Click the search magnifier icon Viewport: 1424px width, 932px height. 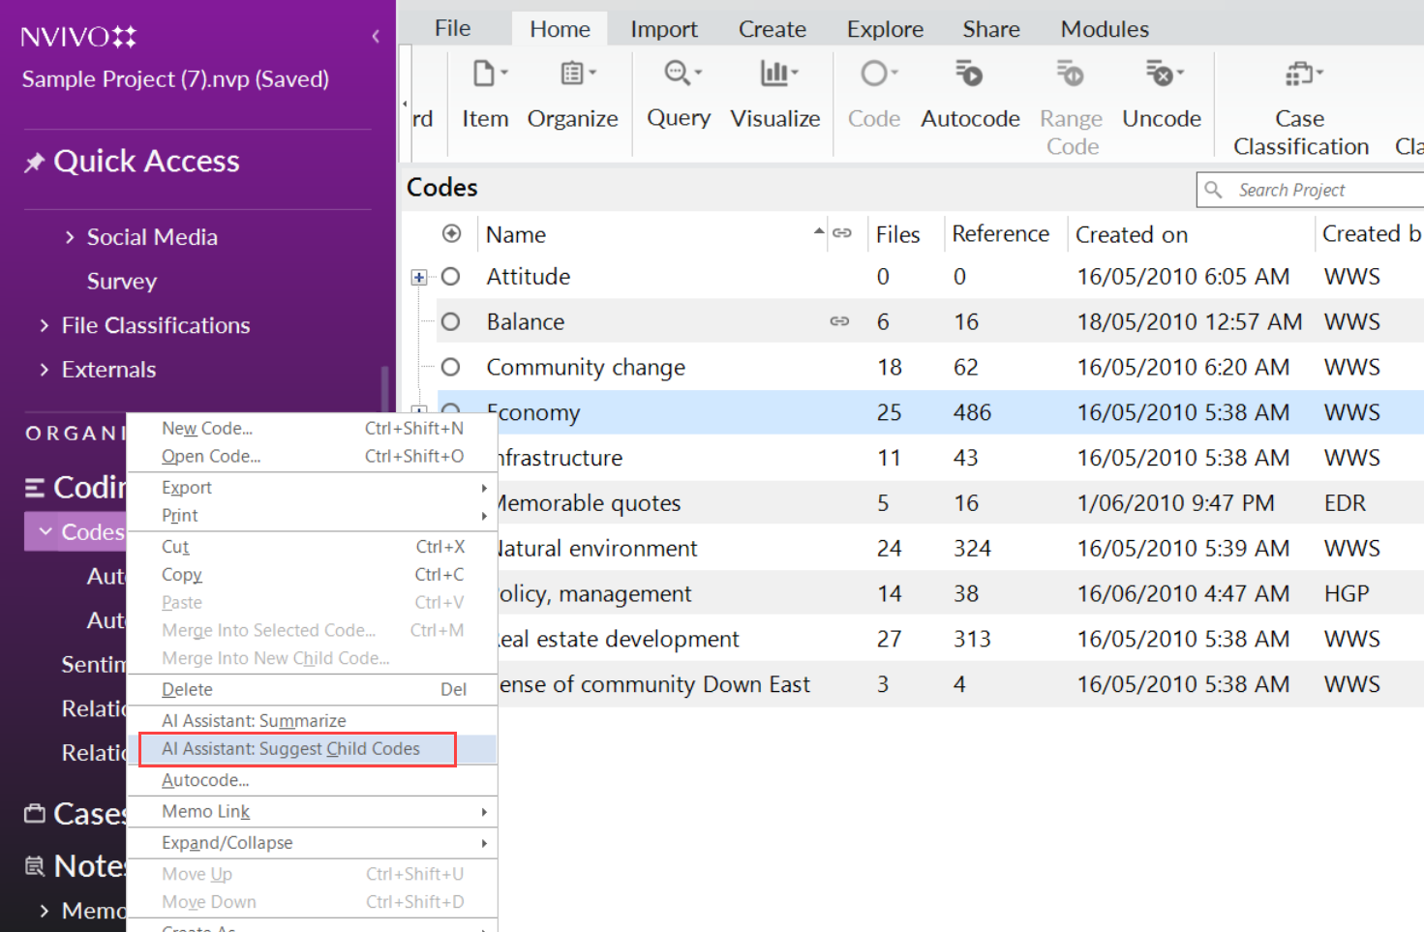(1213, 190)
